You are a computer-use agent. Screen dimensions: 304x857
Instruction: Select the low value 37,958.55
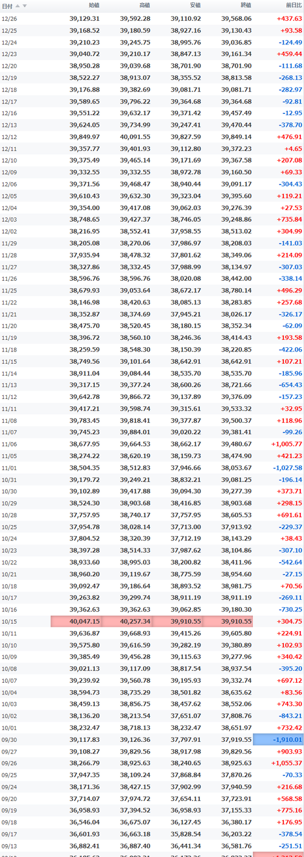point(185,231)
